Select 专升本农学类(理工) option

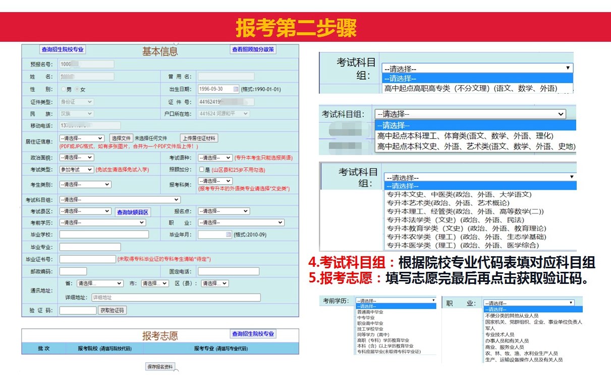click(467, 237)
